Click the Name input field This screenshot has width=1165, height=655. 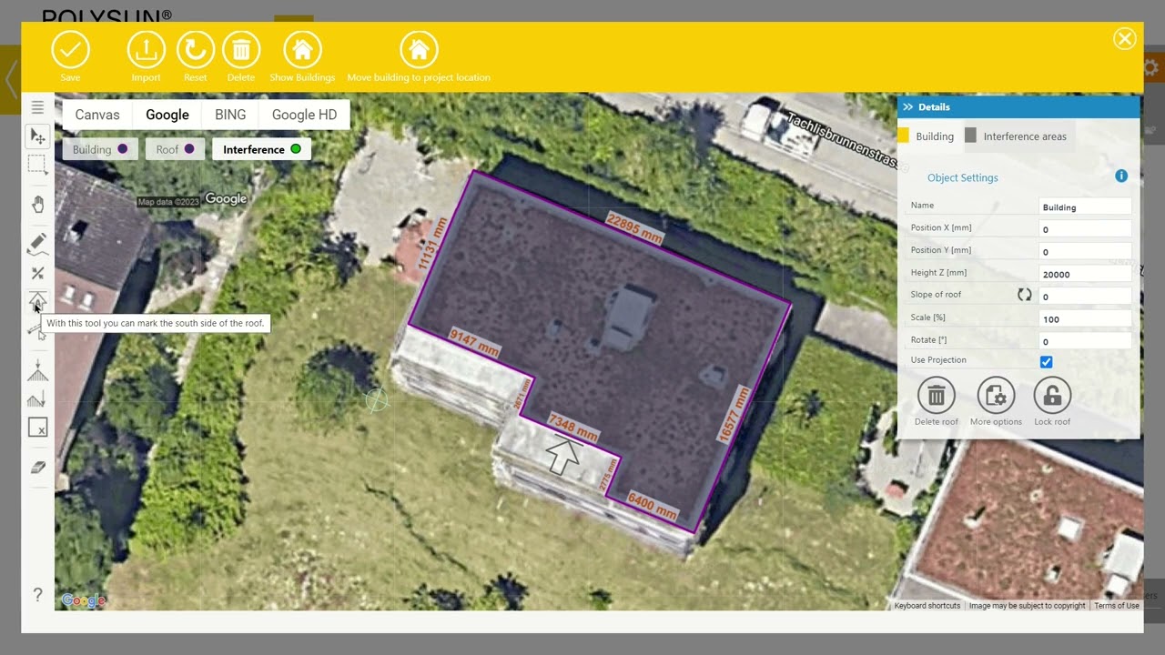(1085, 207)
